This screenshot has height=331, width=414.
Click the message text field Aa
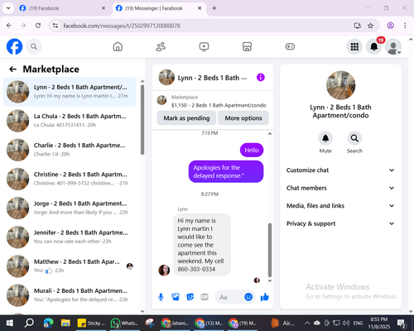230,297
